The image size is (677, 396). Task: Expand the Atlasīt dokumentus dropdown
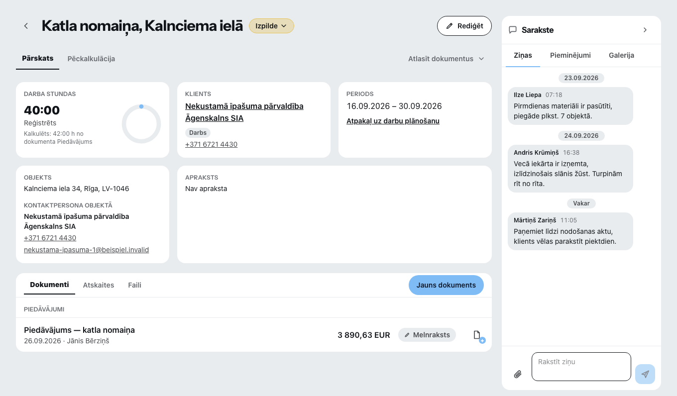[x=446, y=59]
